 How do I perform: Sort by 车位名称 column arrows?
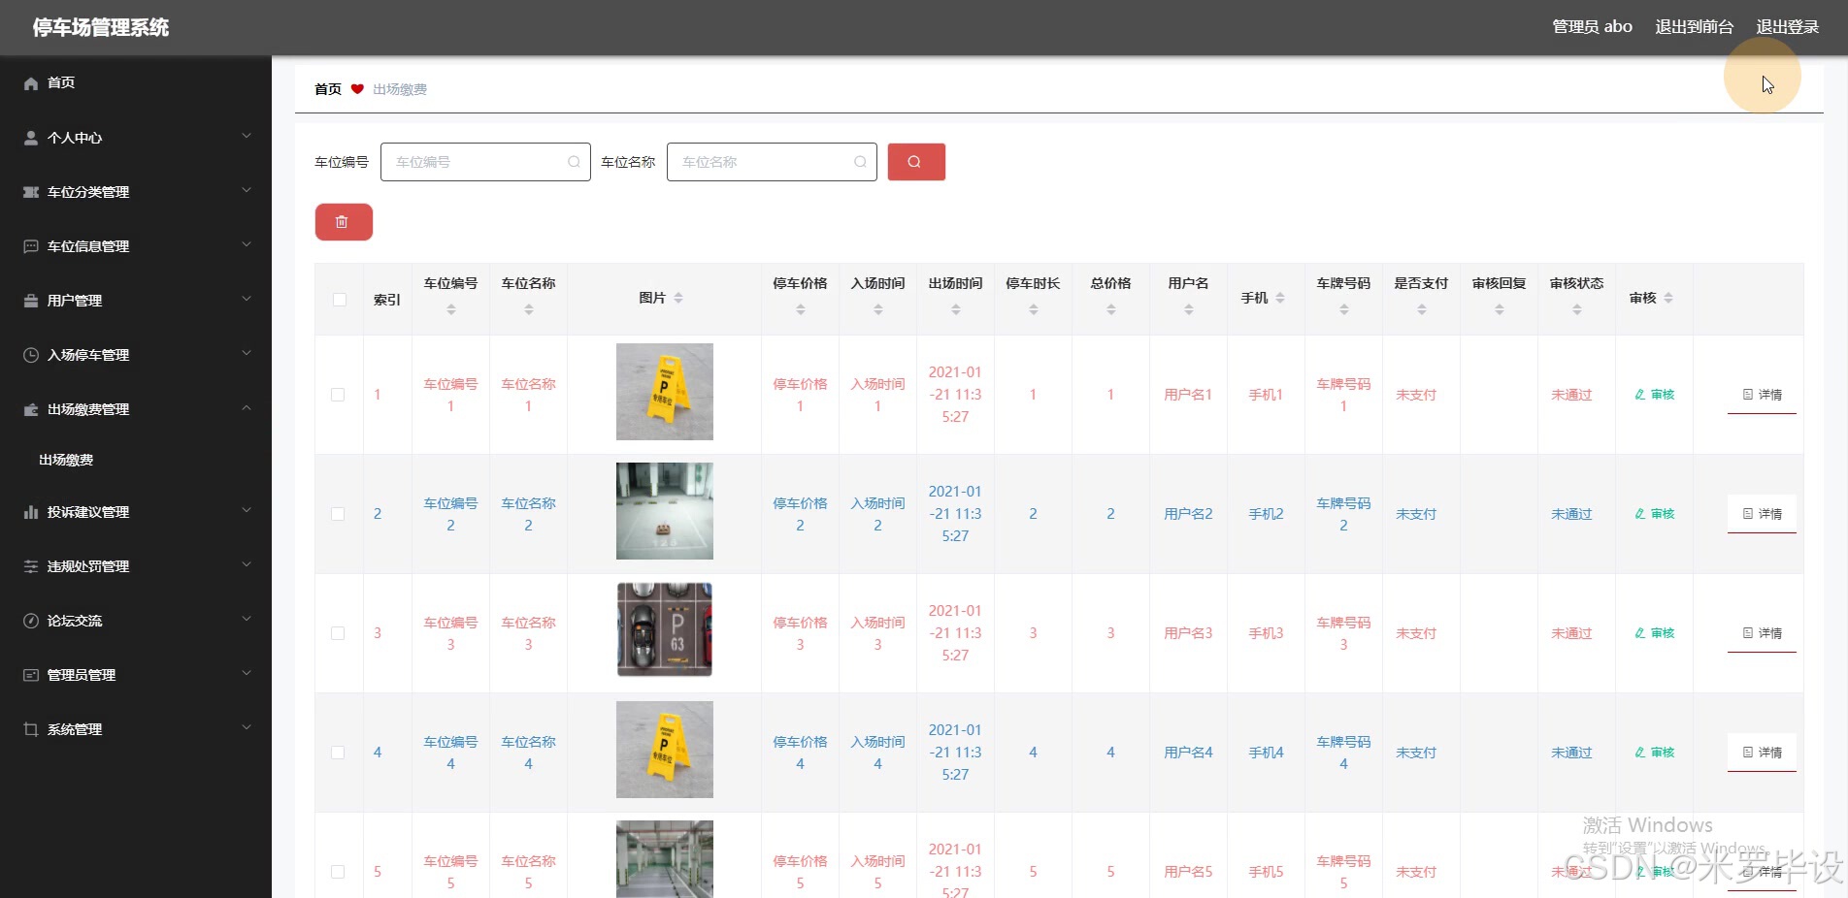pos(528,309)
